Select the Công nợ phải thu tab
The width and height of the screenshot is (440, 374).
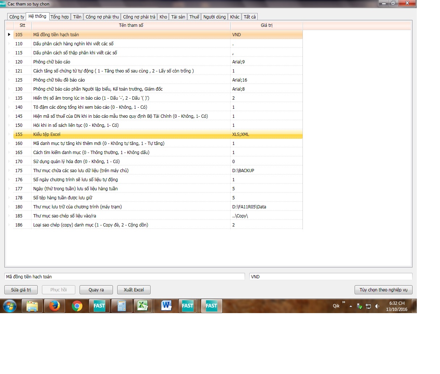coord(102,17)
